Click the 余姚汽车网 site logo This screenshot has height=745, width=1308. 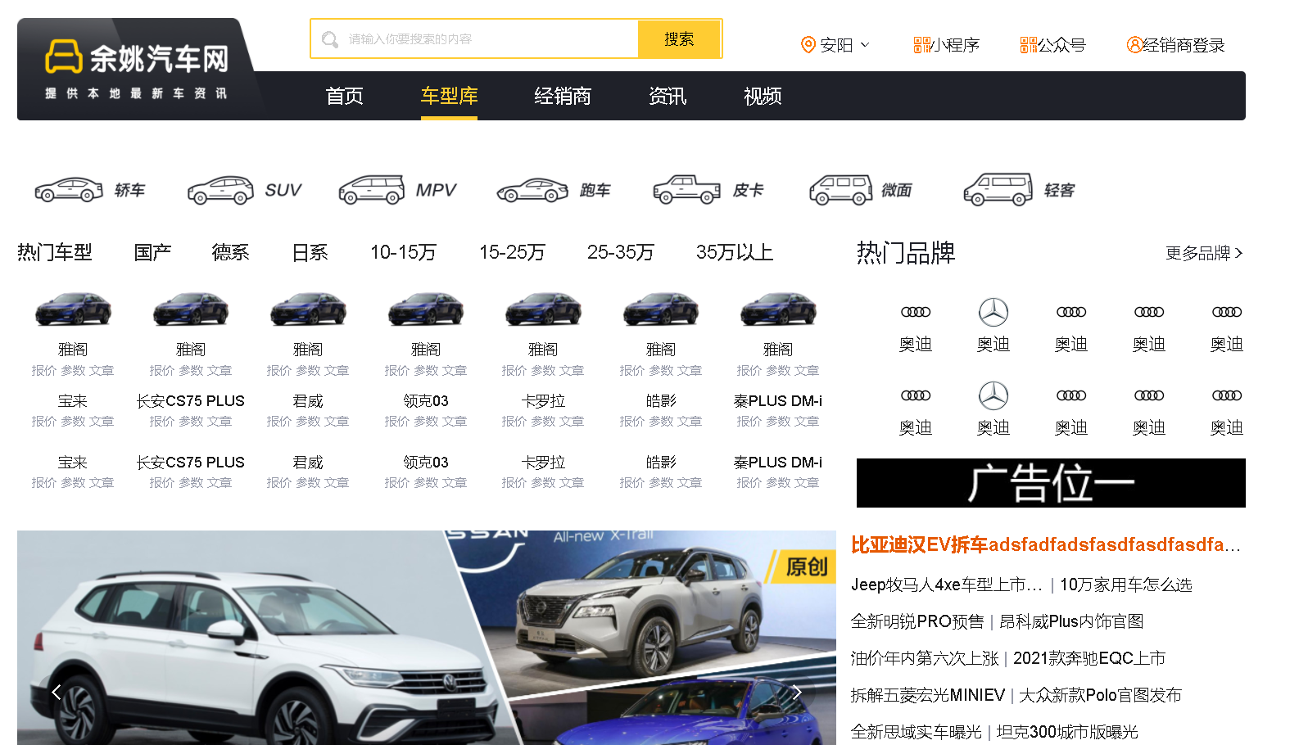point(136,70)
